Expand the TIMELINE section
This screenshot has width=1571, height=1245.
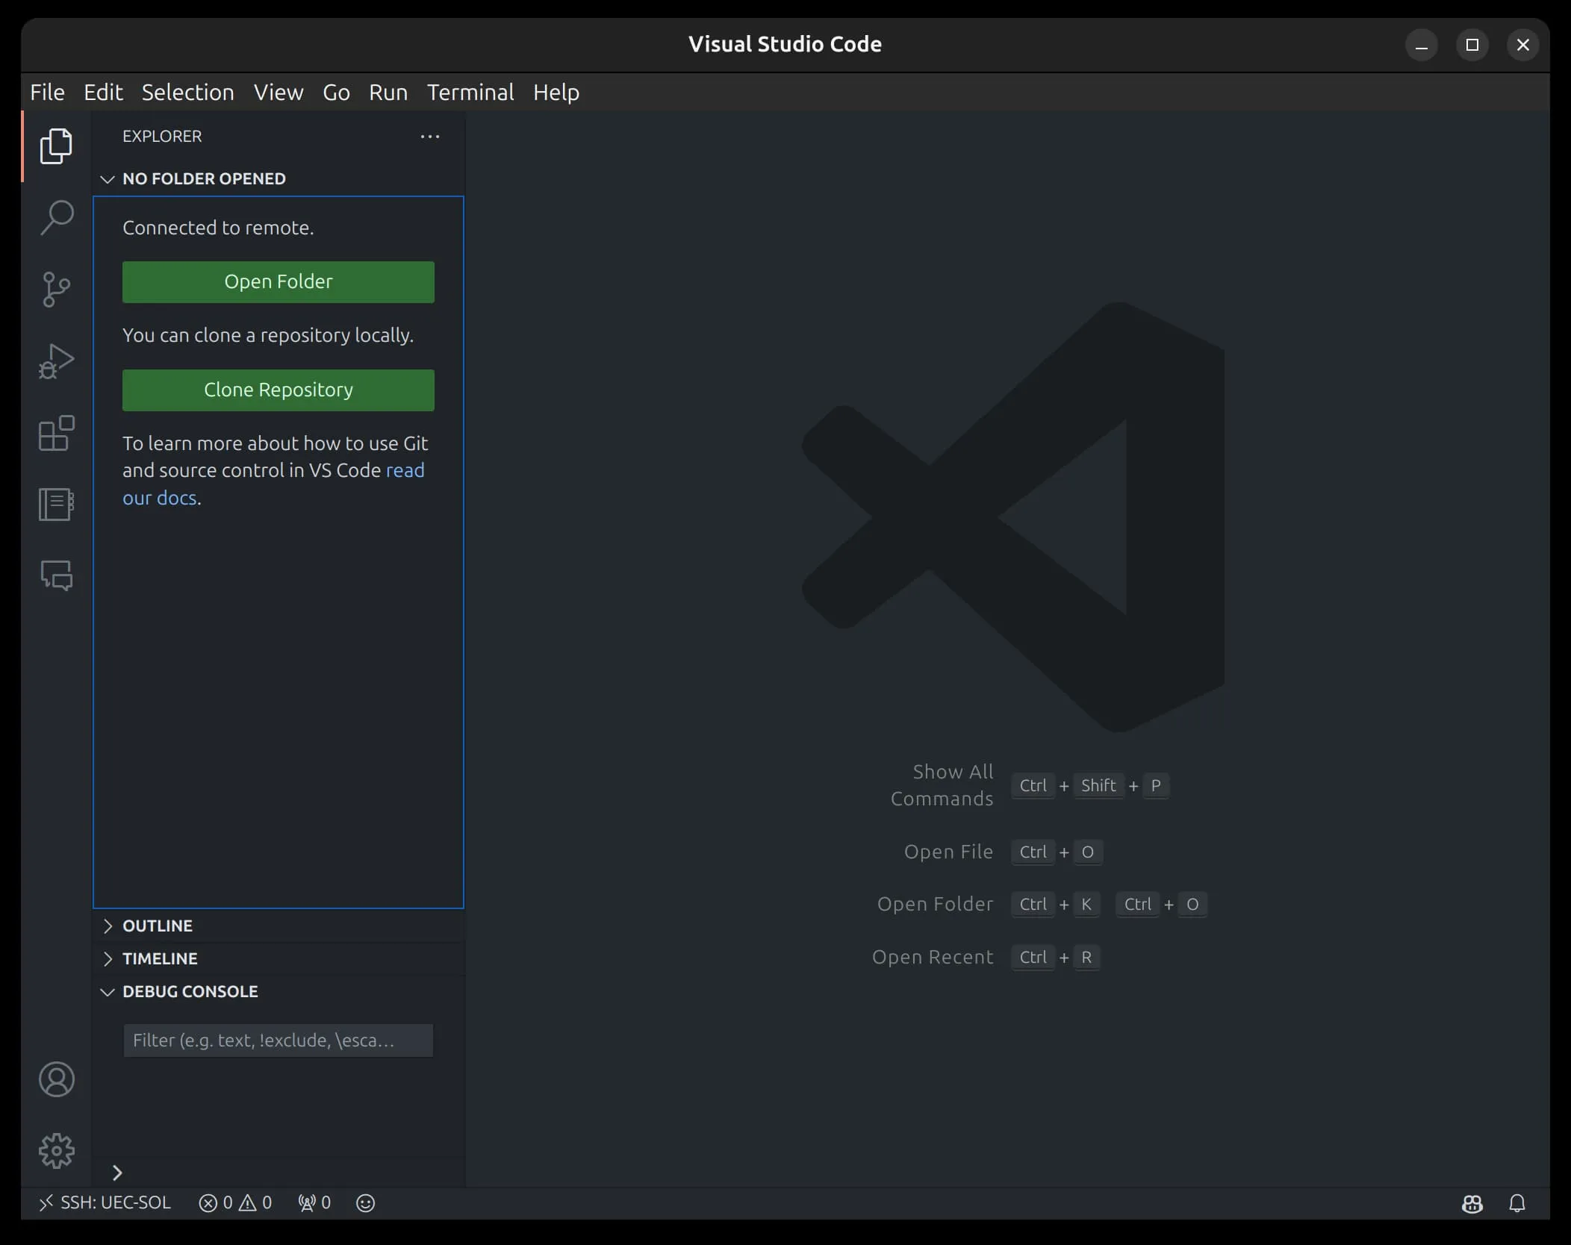pos(159,958)
